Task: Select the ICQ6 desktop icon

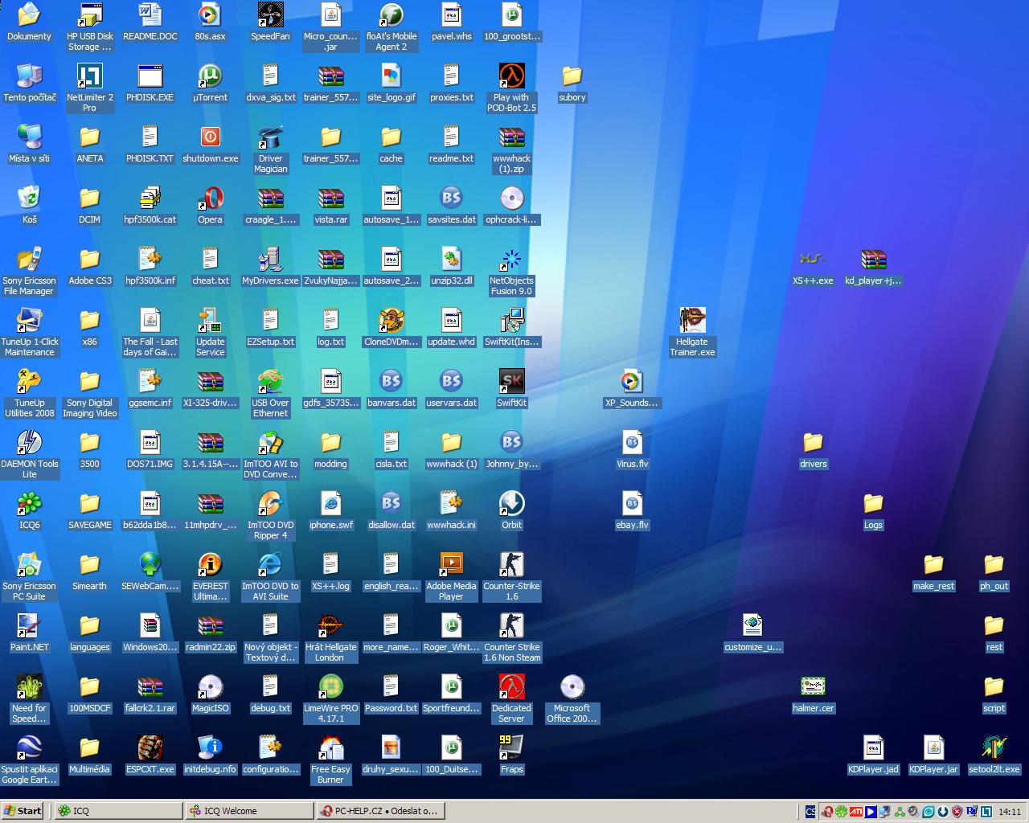Action: point(29,505)
